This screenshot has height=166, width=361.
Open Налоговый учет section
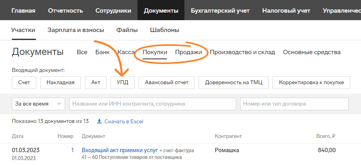point(286,11)
